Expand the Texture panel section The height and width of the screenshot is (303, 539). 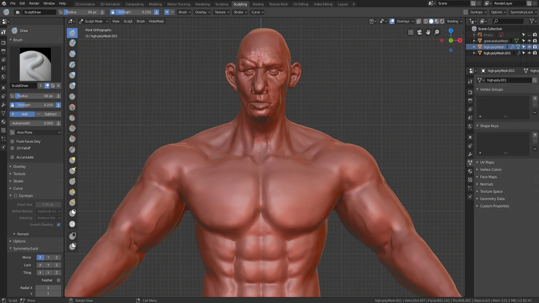coord(19,173)
